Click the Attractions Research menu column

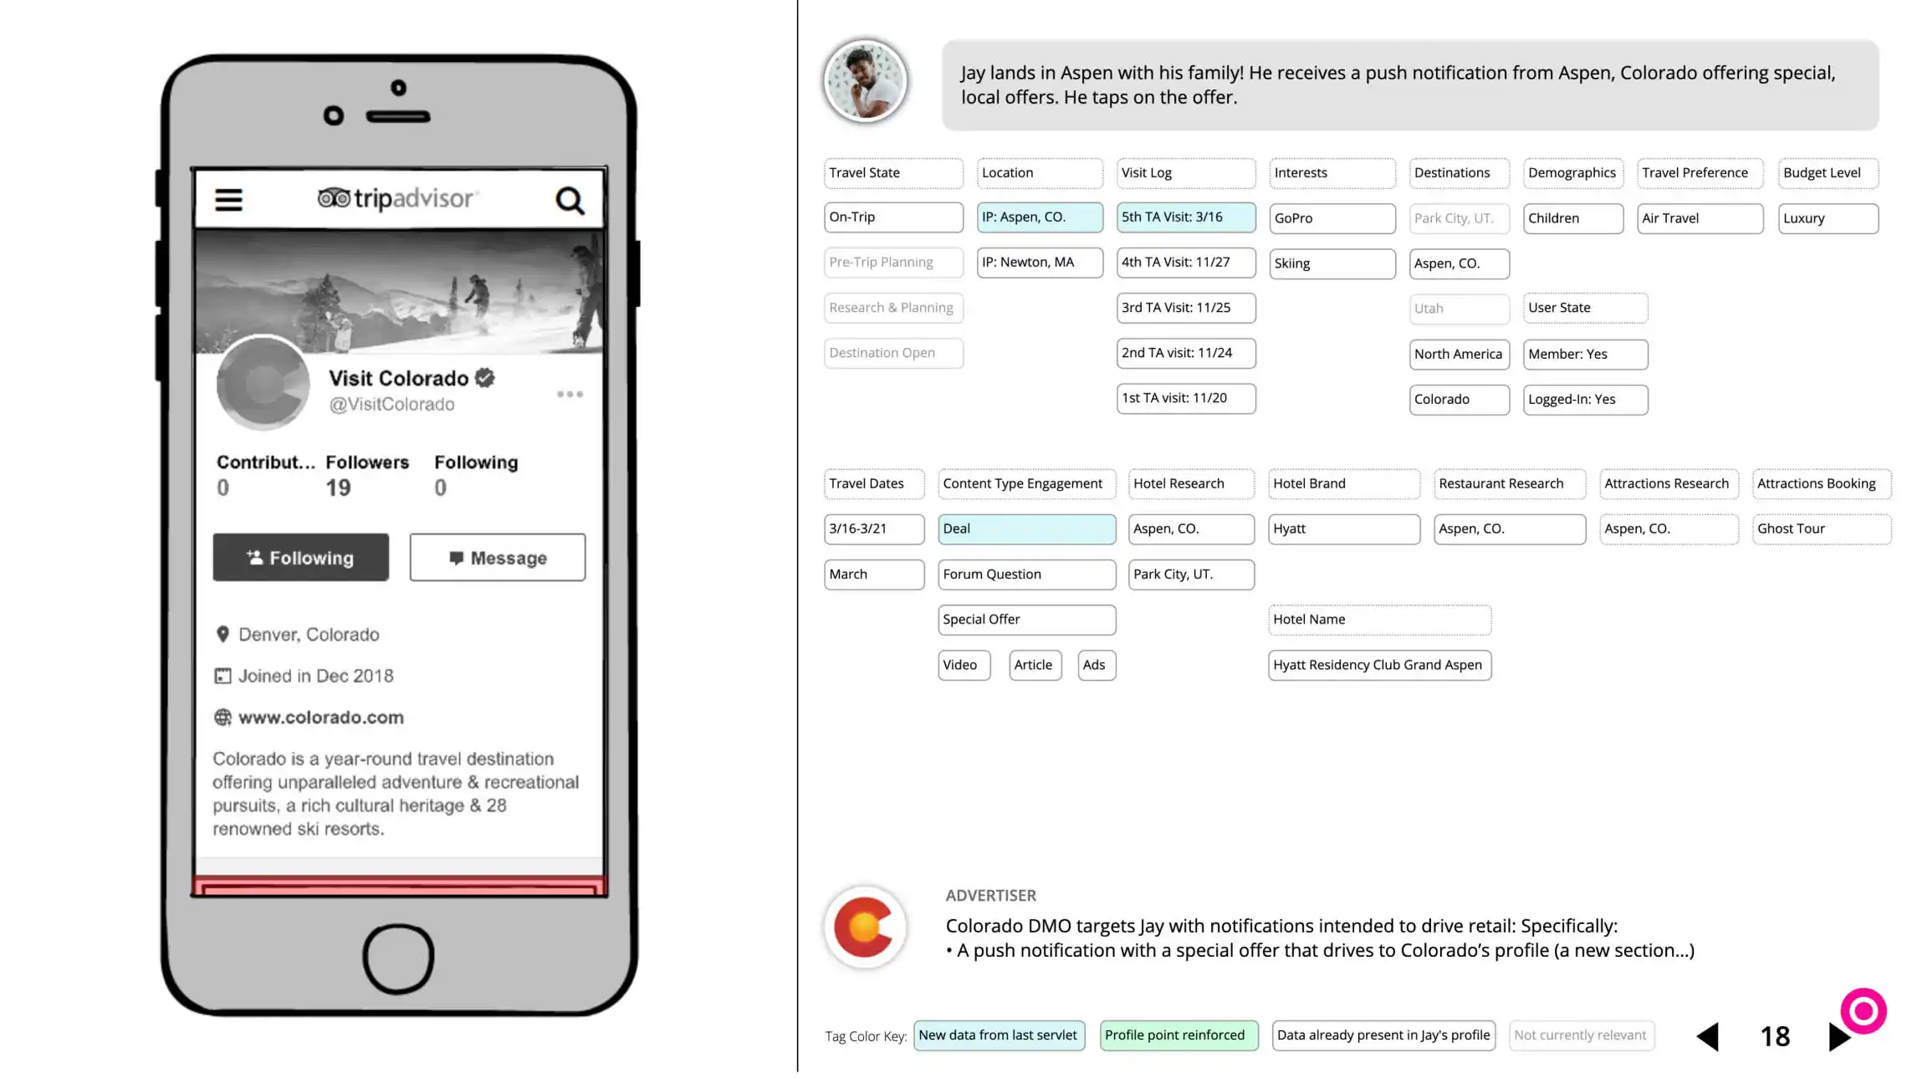pos(1666,483)
